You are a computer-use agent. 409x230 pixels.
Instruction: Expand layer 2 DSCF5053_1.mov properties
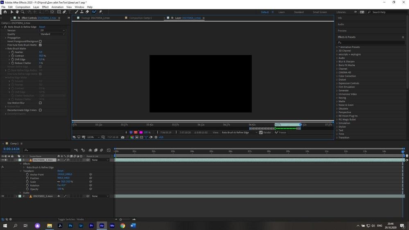pyautogui.click(x=16, y=196)
